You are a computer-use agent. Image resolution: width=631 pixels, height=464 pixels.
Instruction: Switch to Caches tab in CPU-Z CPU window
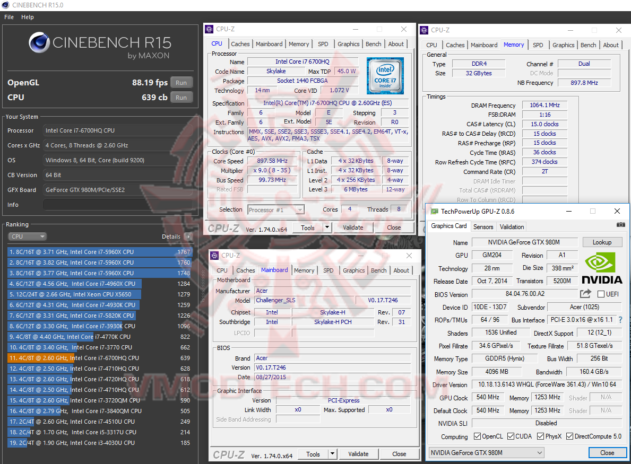tap(240, 44)
